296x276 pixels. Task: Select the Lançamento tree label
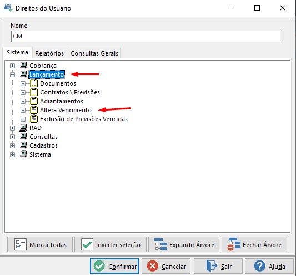tap(47, 74)
